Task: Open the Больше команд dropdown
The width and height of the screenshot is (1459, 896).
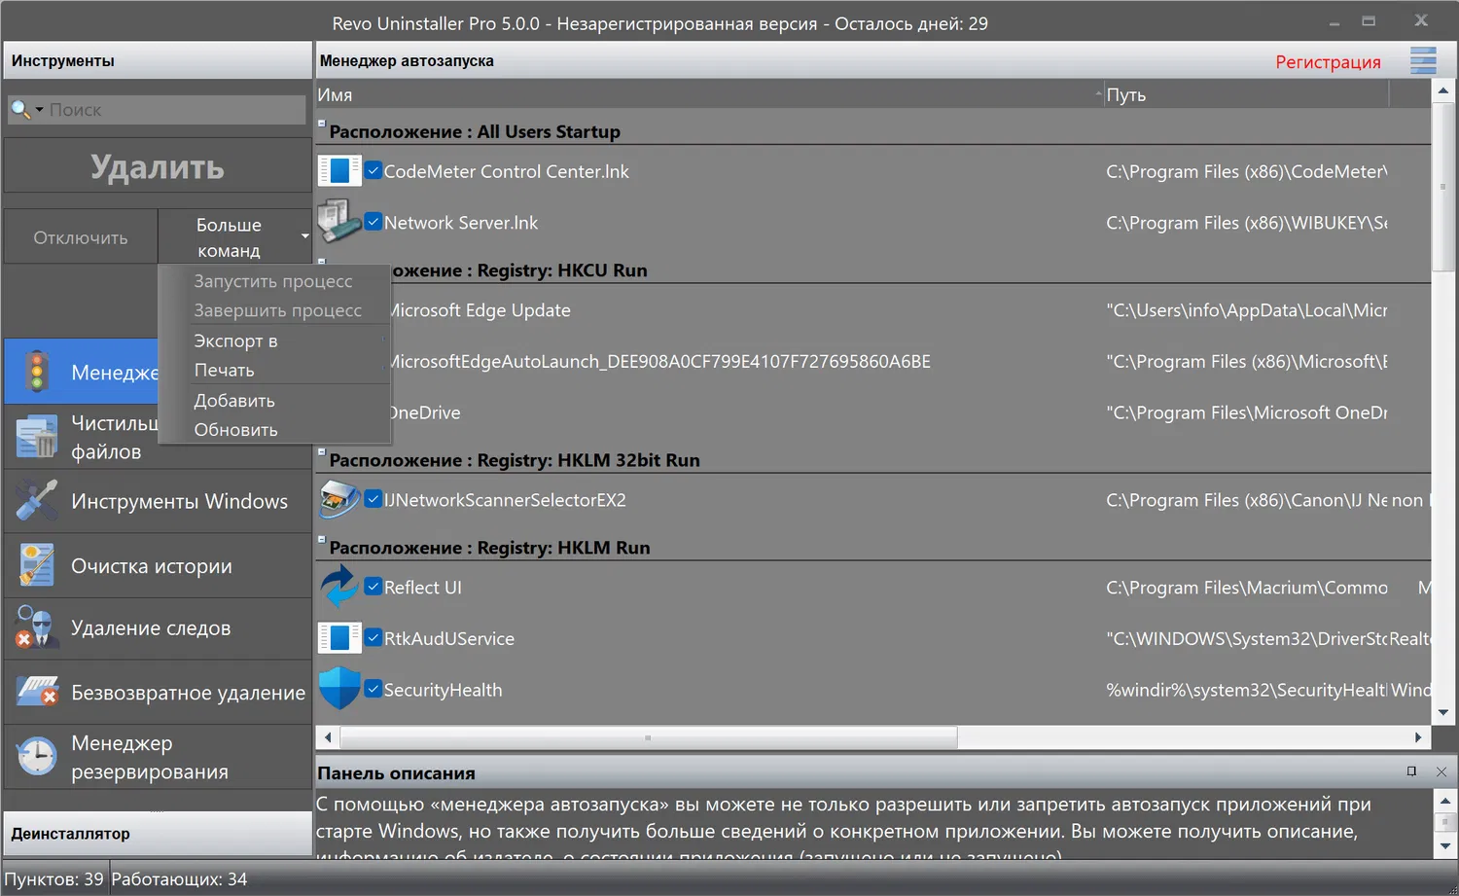Action: 234,236
